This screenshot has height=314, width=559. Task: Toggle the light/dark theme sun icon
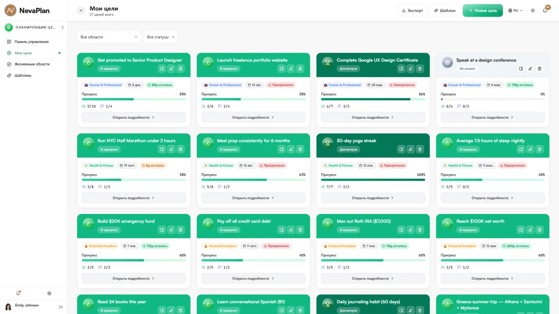coord(533,10)
